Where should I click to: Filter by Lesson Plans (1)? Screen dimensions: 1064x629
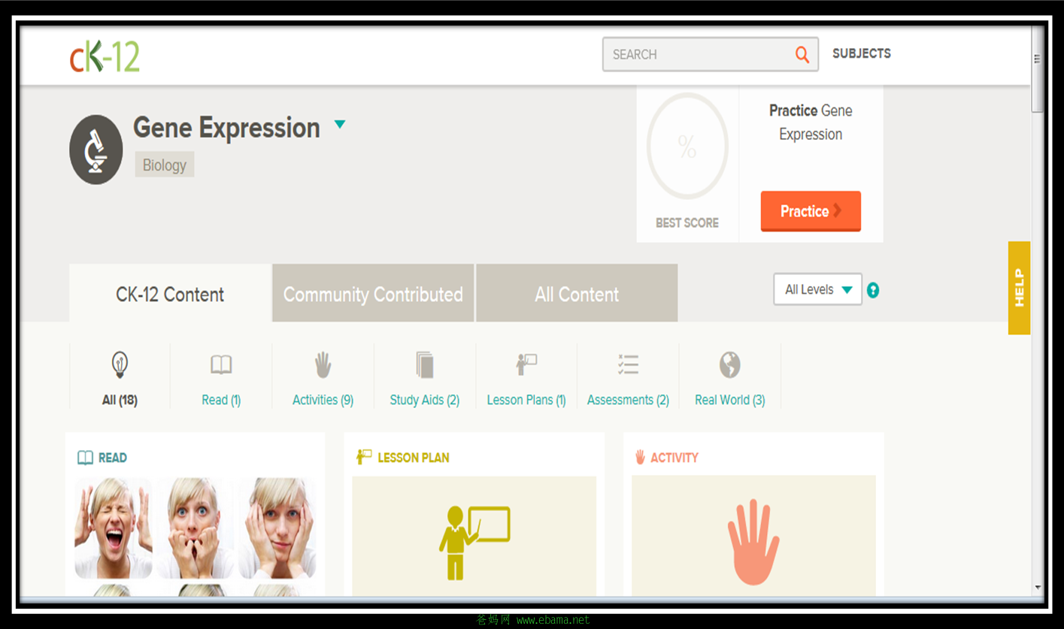(526, 401)
